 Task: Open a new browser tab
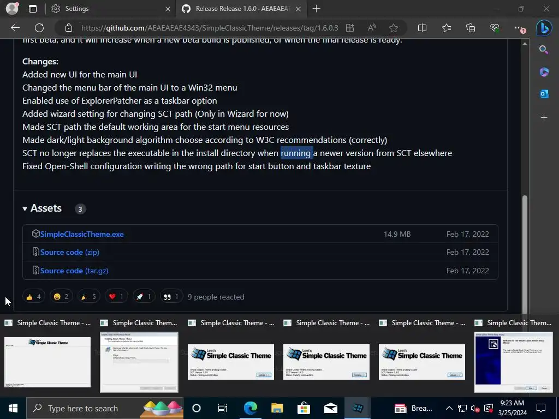pyautogui.click(x=316, y=9)
